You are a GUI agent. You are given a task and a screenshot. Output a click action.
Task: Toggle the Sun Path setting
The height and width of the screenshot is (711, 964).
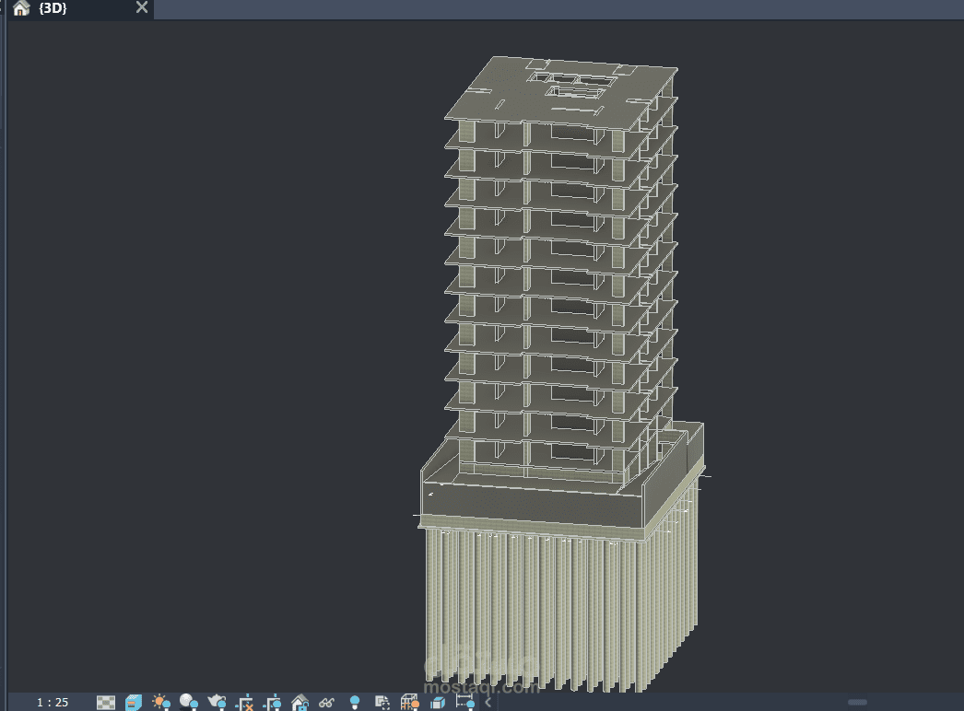click(161, 702)
